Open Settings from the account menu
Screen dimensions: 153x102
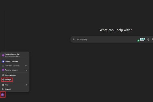(x=8, y=80)
